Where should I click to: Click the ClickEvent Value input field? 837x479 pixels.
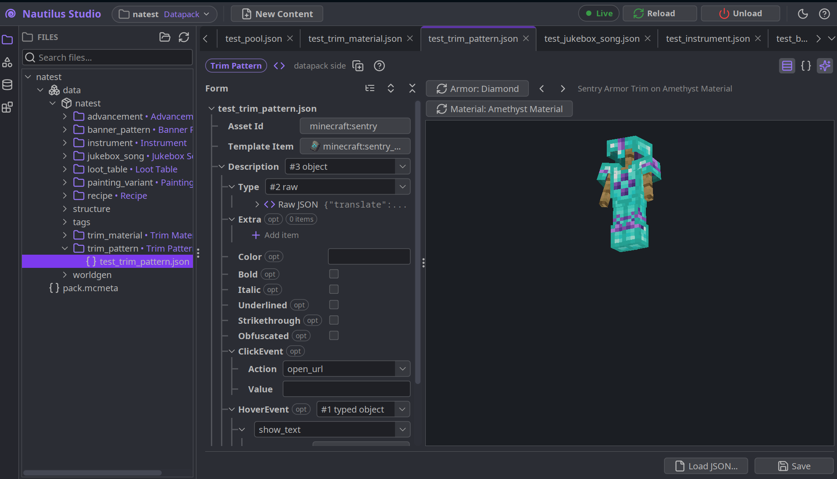(347, 389)
